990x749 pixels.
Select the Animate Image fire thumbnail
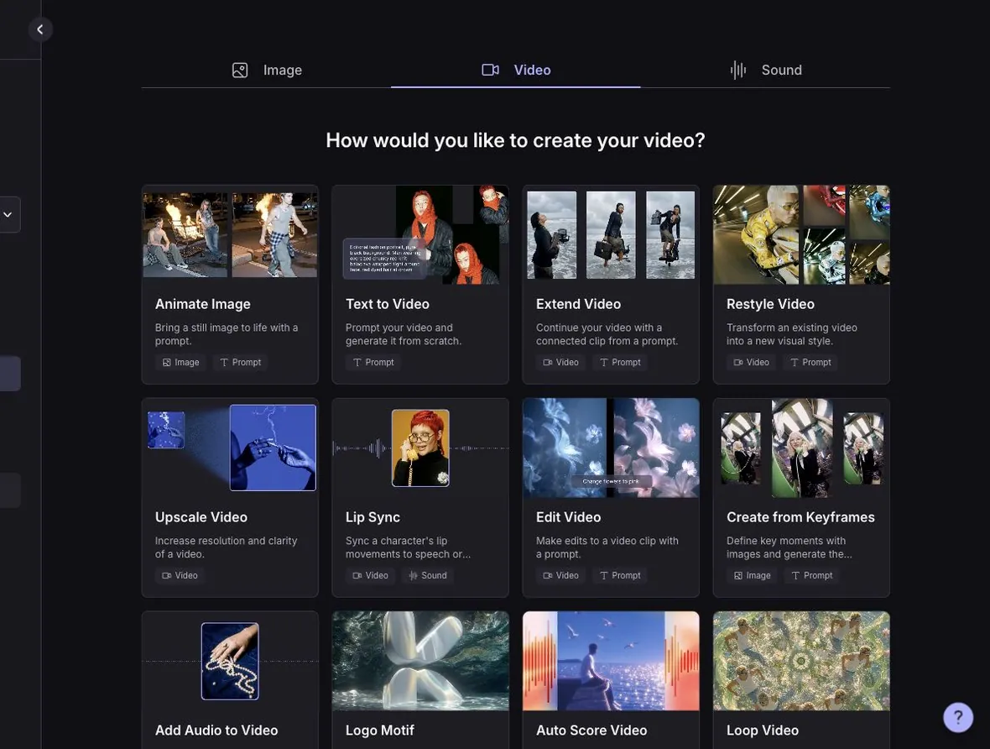click(x=230, y=234)
